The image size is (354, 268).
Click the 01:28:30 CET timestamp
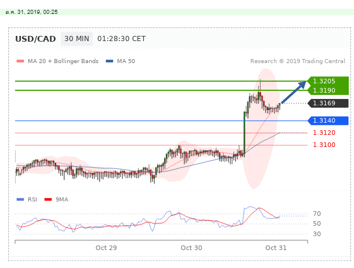122,39
